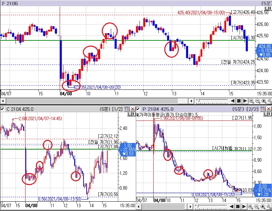Click the F 2106 horizontal scrollbar thumb
This screenshot has width=272, height=211.
click(x=92, y=101)
